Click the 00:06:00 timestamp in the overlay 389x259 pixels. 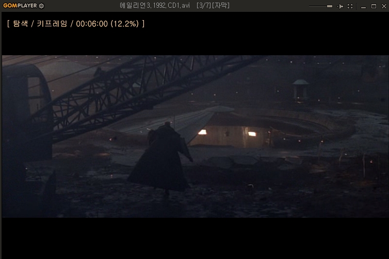pos(91,24)
